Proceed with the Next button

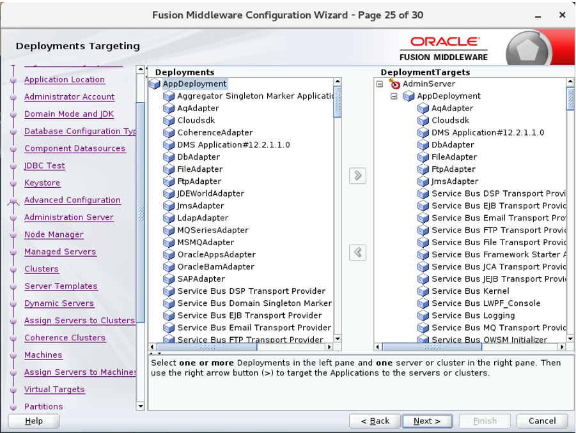(x=427, y=421)
